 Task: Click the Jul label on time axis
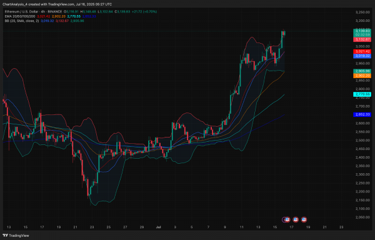(158, 227)
